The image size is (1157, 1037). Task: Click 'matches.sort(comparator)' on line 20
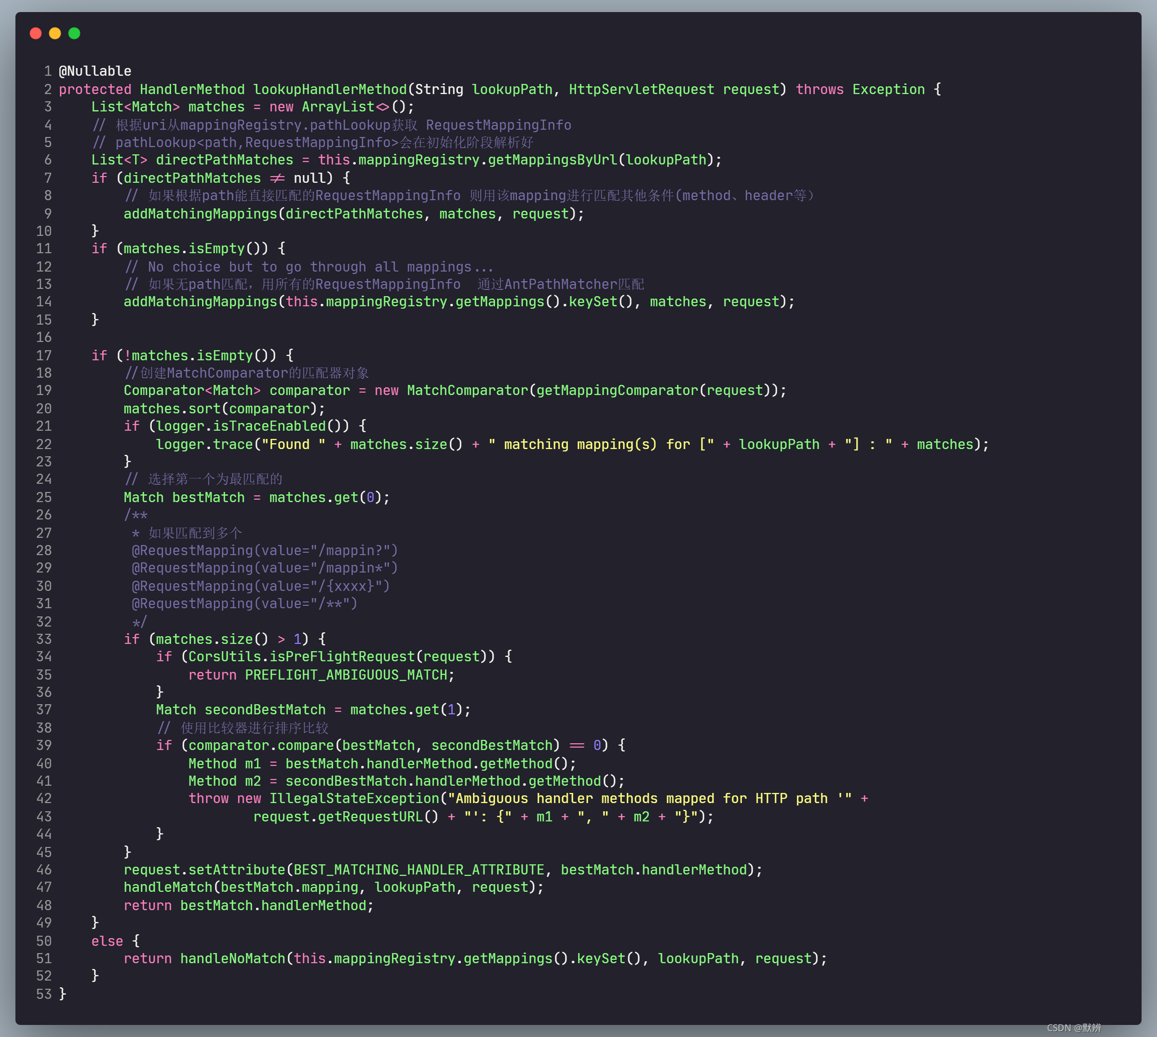[220, 409]
